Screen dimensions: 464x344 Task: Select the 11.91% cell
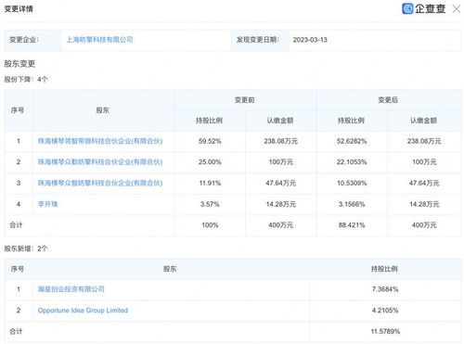tap(210, 183)
